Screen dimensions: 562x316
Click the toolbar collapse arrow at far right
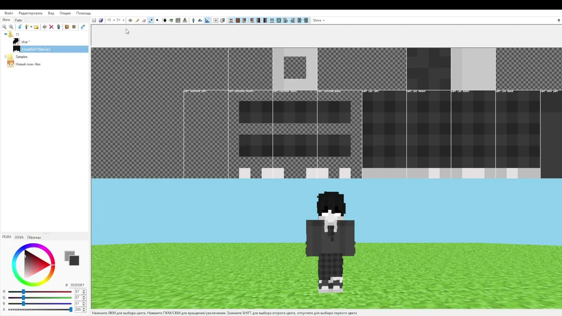tap(559, 20)
